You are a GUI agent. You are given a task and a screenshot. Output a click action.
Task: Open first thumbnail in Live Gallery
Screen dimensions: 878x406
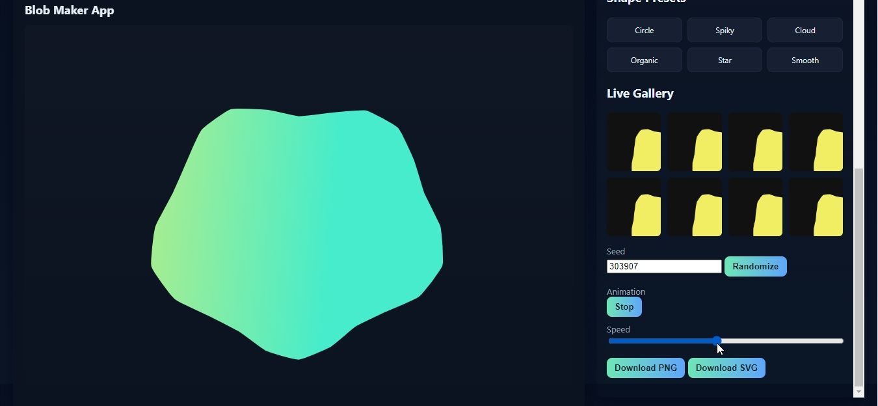point(633,142)
